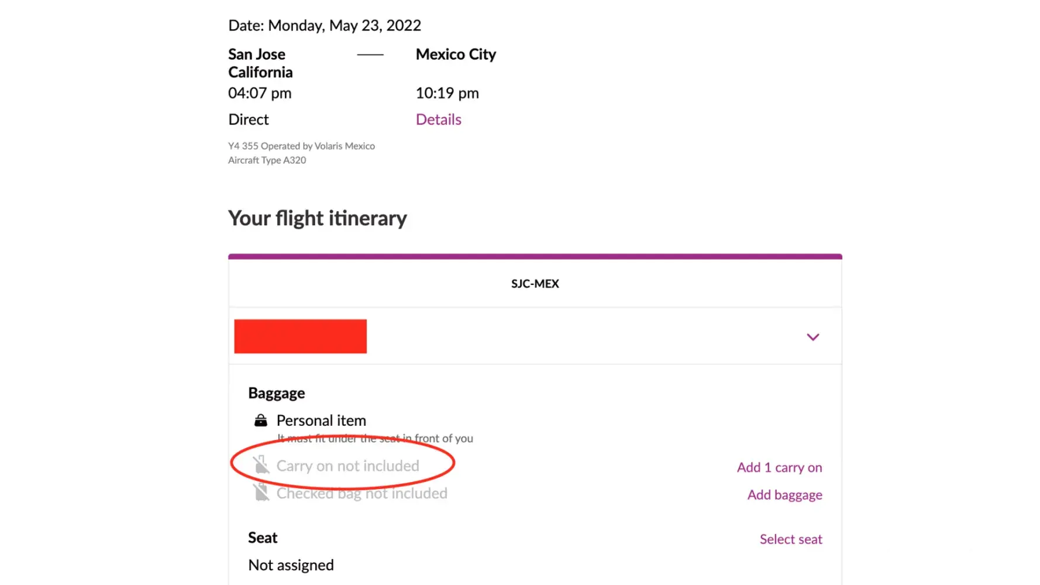Click the flight date line

click(325, 26)
